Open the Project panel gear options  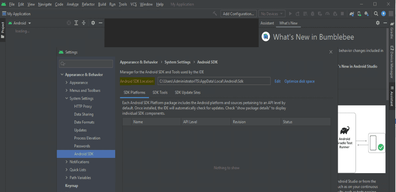pyautogui.click(x=93, y=23)
